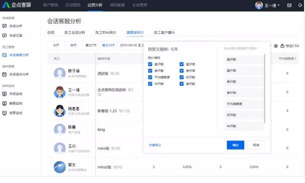The height and width of the screenshot is (183, 305).
Task: Open 客服监控 from the sidebar
Action: [x=13, y=103]
